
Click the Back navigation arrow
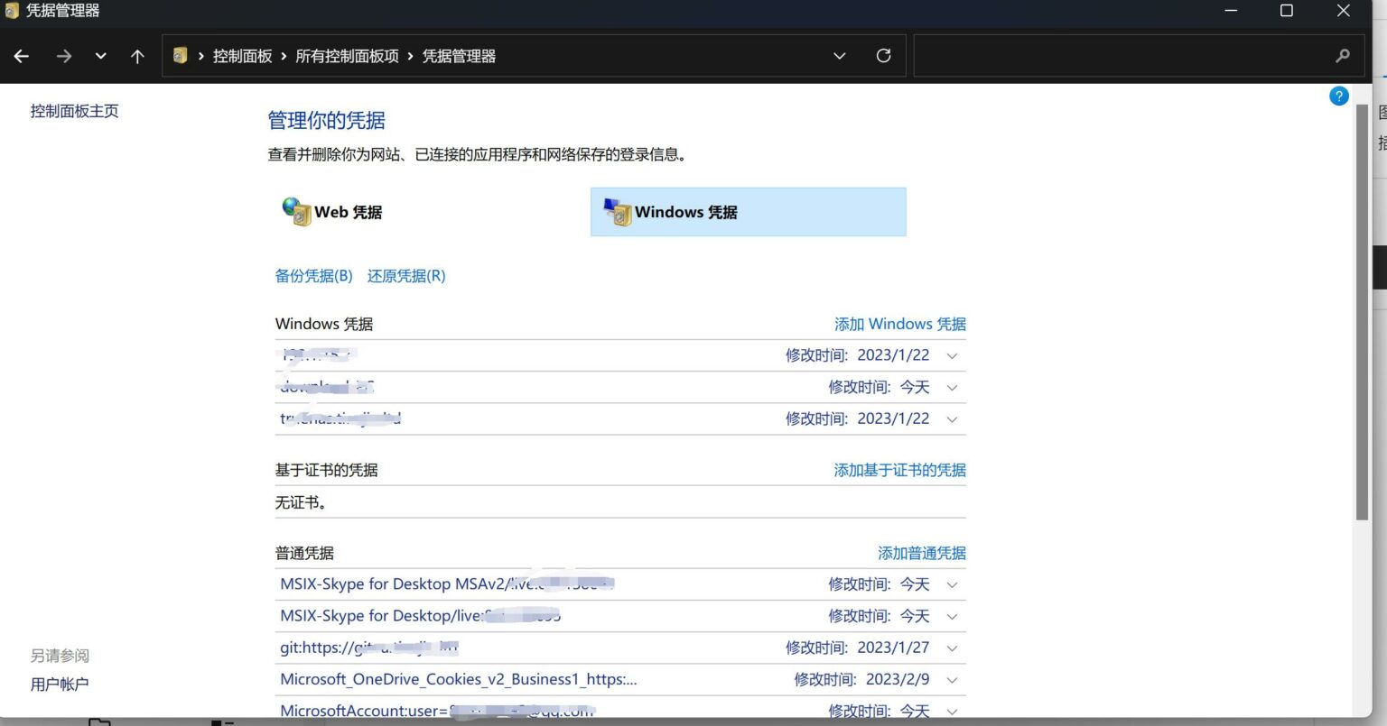(21, 55)
